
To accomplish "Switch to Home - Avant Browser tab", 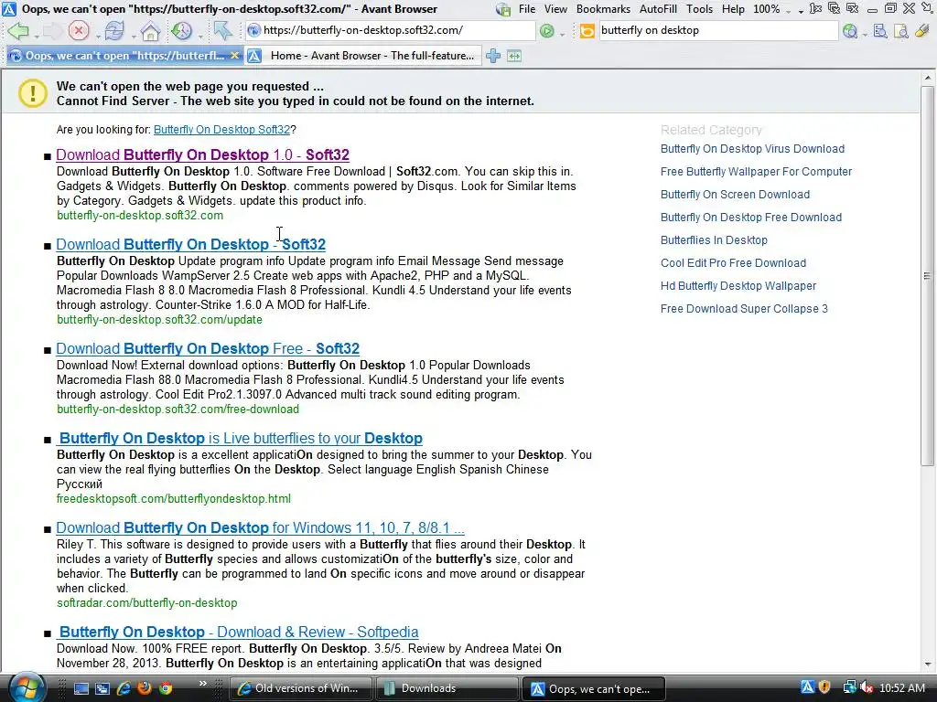I will click(362, 56).
